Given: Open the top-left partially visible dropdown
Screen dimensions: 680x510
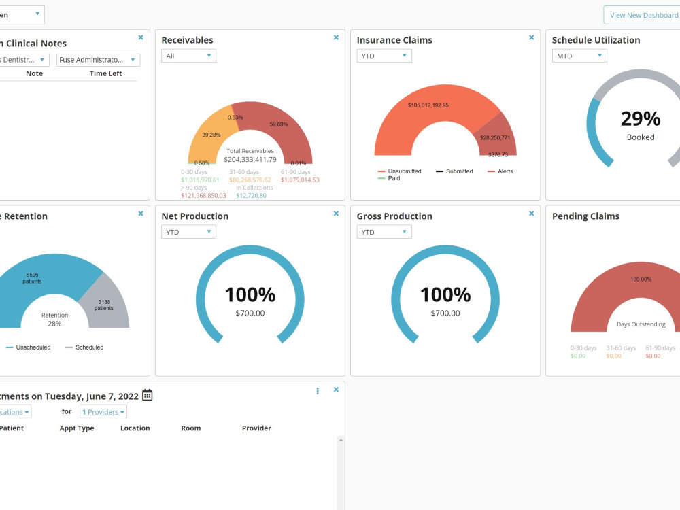Looking at the screenshot, I should pos(22,15).
